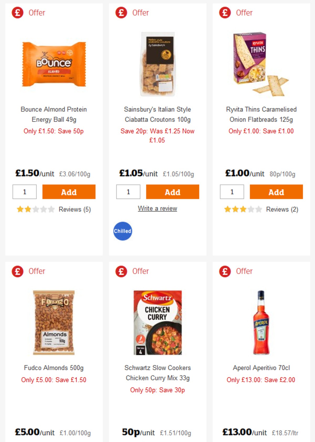Viewport: 315px width, 442px height.
Task: Click the Offer badge above Fudco Almonds
Action: (x=37, y=271)
